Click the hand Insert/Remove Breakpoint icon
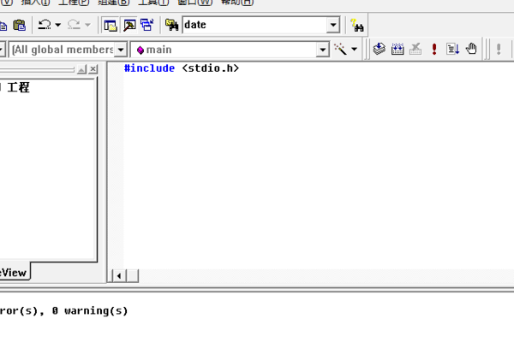This screenshot has width=514, height=342. [x=471, y=49]
